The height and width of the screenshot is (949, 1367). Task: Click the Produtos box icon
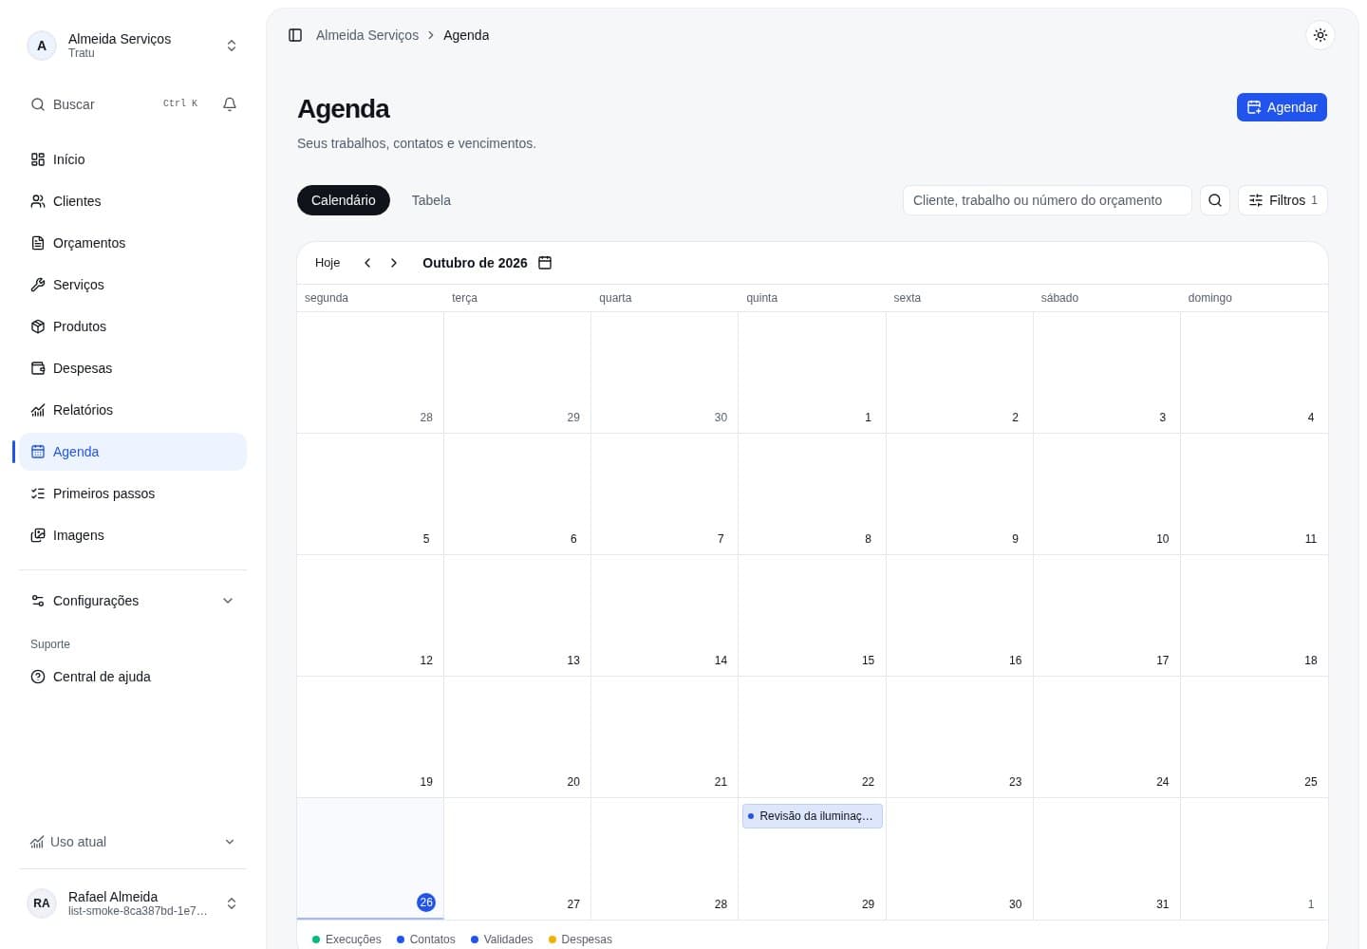(38, 326)
